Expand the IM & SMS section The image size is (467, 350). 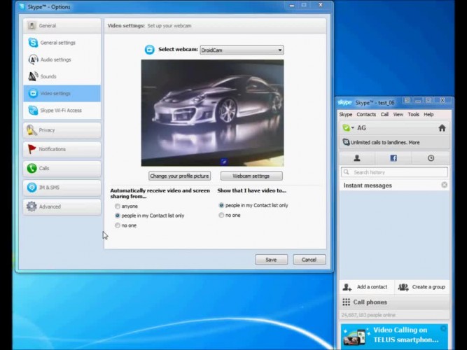[62, 188]
